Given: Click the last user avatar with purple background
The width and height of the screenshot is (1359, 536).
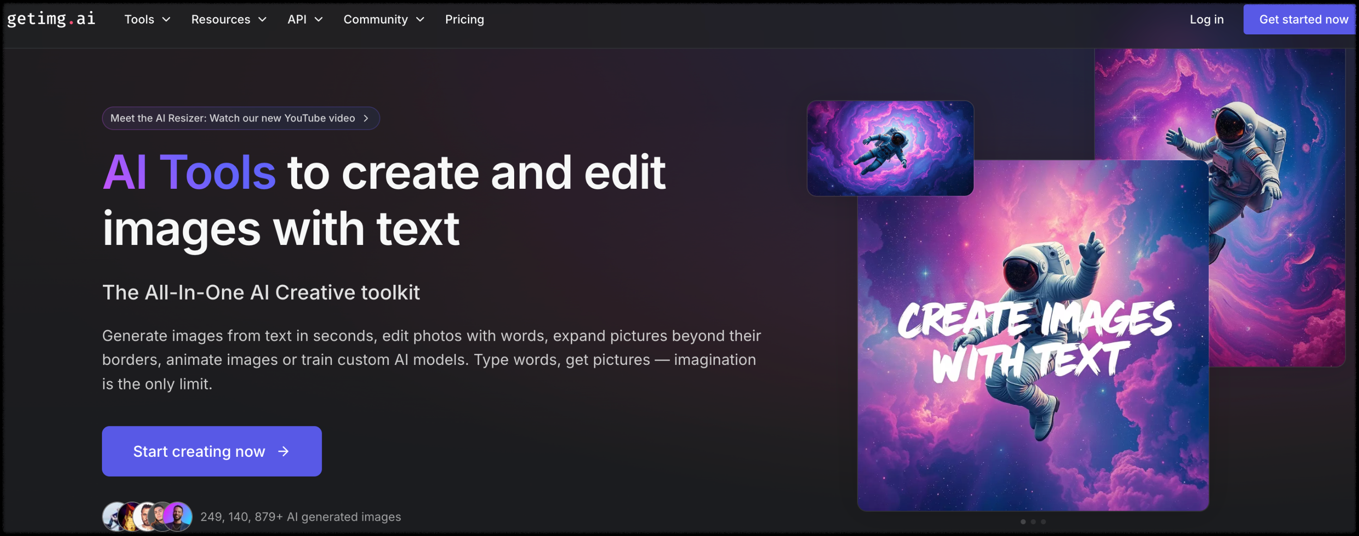Looking at the screenshot, I should tap(178, 517).
